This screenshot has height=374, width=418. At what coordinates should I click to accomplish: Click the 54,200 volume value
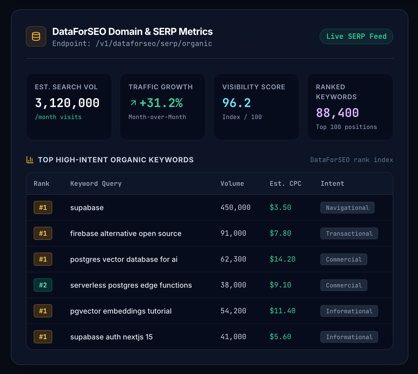pos(233,311)
